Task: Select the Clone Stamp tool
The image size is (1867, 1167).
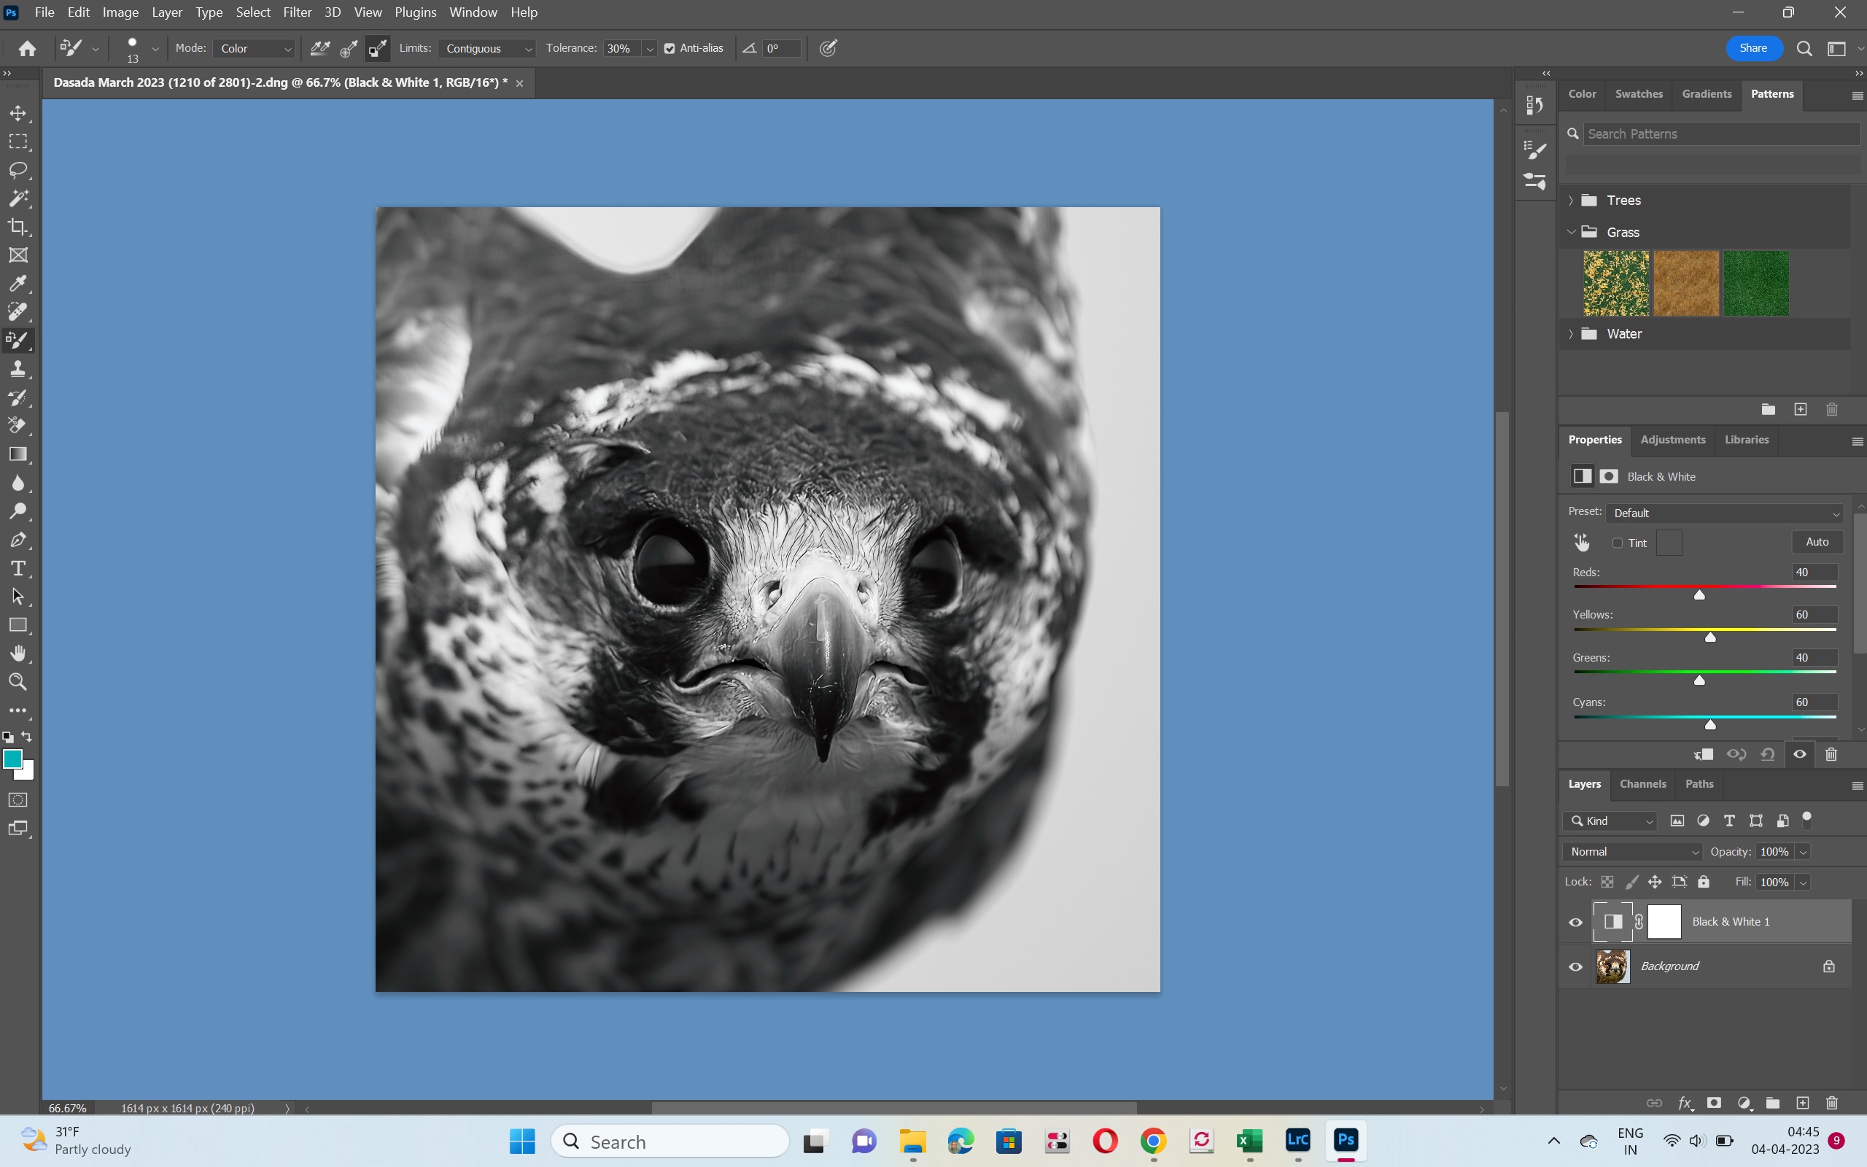Action: point(18,369)
